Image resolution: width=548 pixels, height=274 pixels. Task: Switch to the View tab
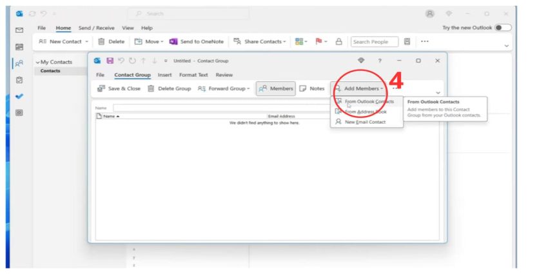point(128,28)
